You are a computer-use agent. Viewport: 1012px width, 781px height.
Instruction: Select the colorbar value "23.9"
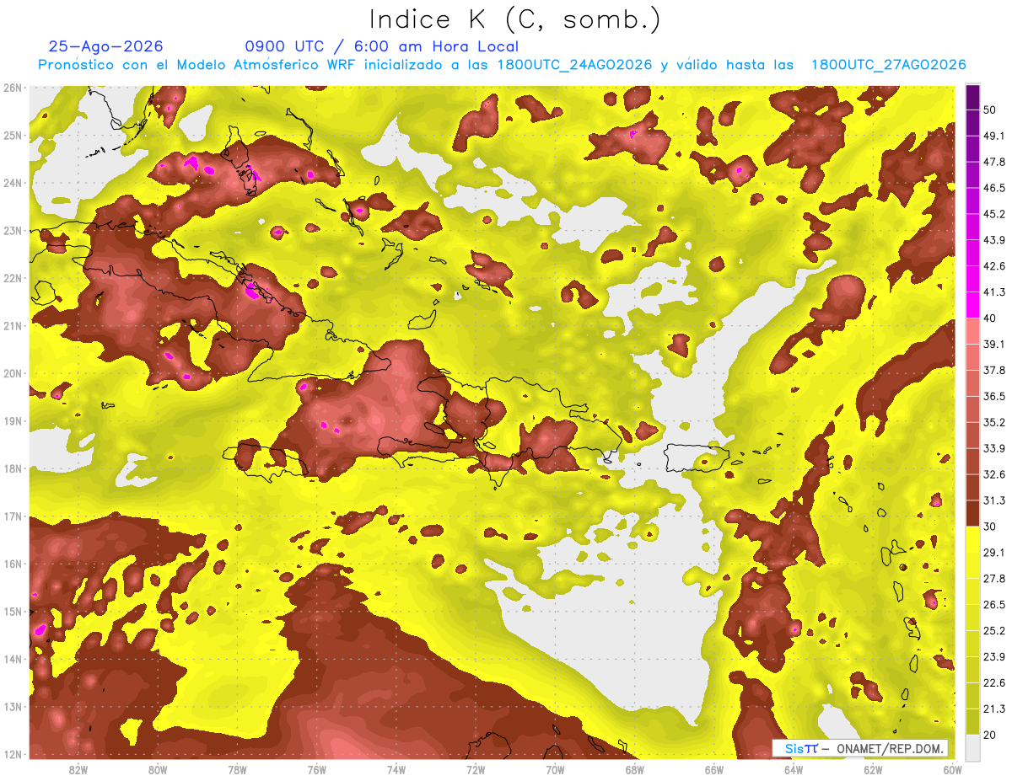click(993, 657)
